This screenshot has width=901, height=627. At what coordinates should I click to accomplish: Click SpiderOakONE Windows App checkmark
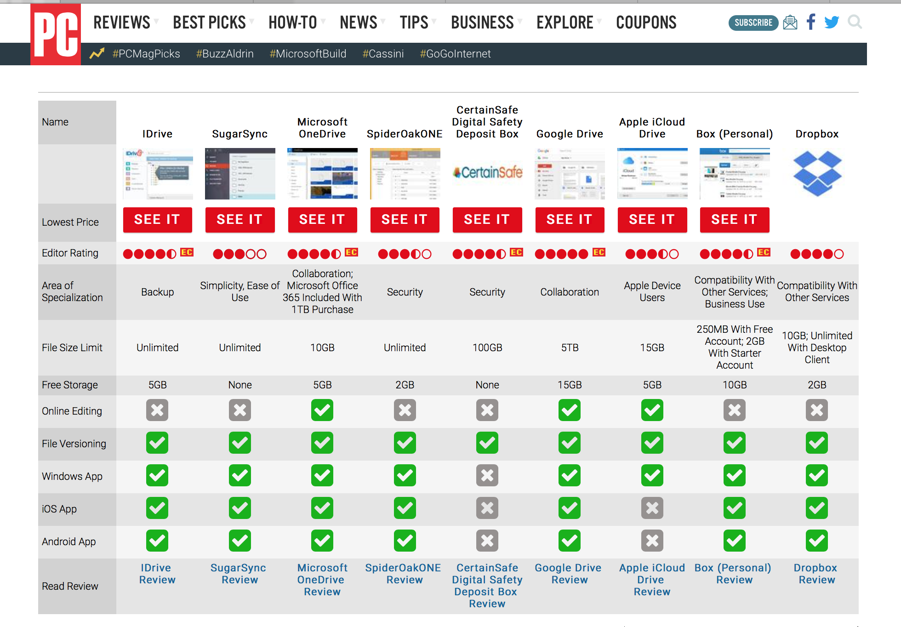tap(405, 475)
